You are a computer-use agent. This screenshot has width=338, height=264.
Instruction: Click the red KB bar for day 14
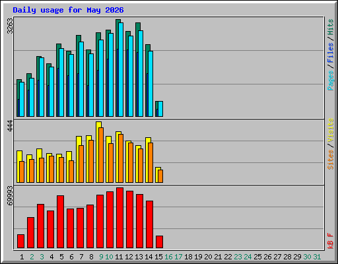click(x=149, y=224)
